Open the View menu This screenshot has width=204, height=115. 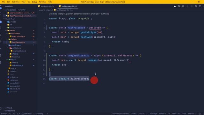coord(23,2)
